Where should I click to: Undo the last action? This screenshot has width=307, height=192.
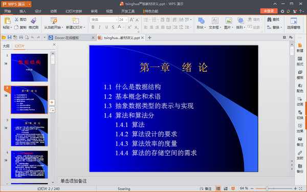click(x=33, y=37)
